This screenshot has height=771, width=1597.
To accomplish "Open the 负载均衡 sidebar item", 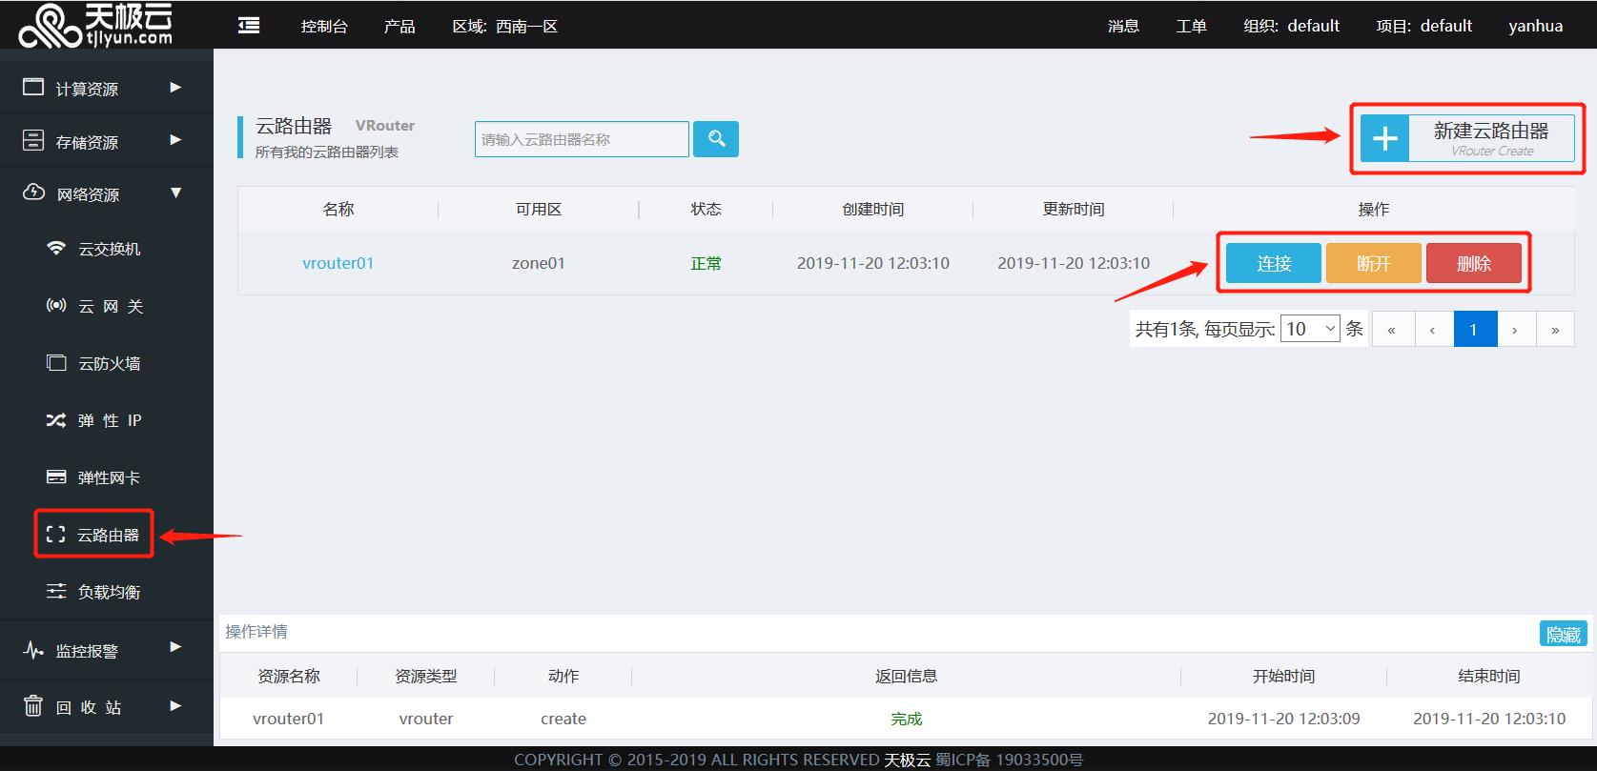I will (x=108, y=592).
